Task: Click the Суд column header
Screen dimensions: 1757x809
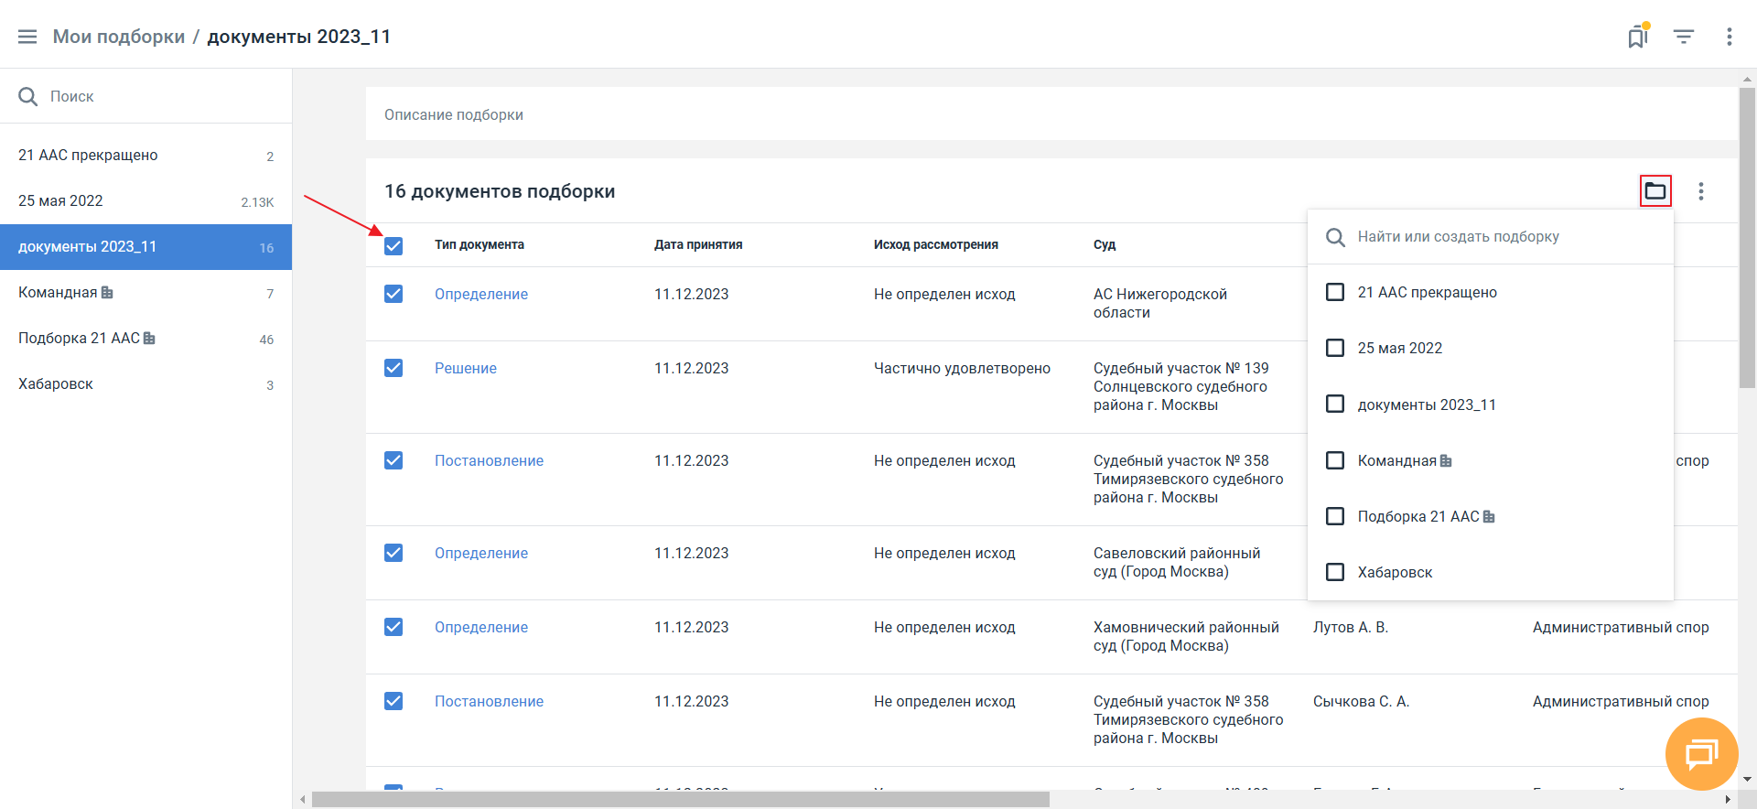Action: coord(1105,244)
